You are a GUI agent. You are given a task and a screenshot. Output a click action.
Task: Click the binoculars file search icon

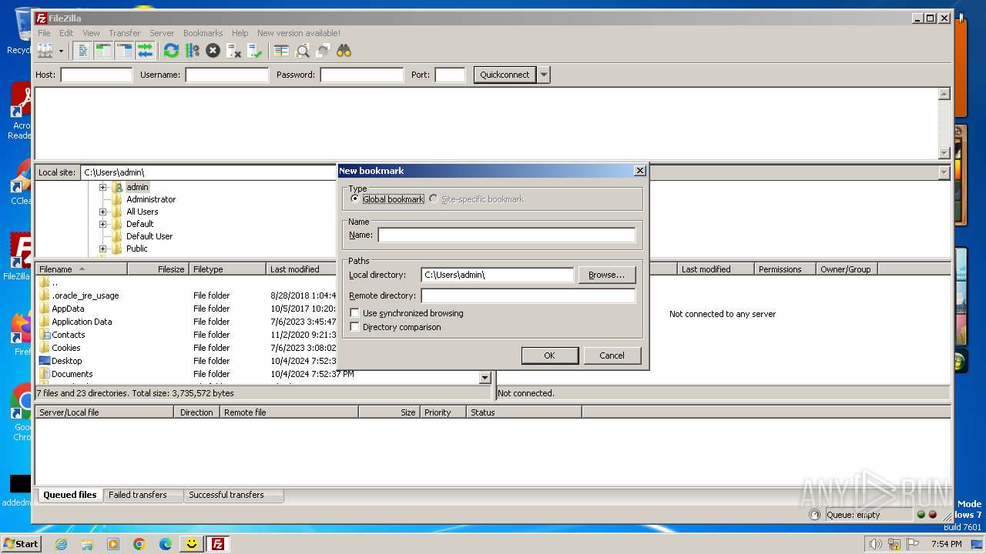click(344, 51)
